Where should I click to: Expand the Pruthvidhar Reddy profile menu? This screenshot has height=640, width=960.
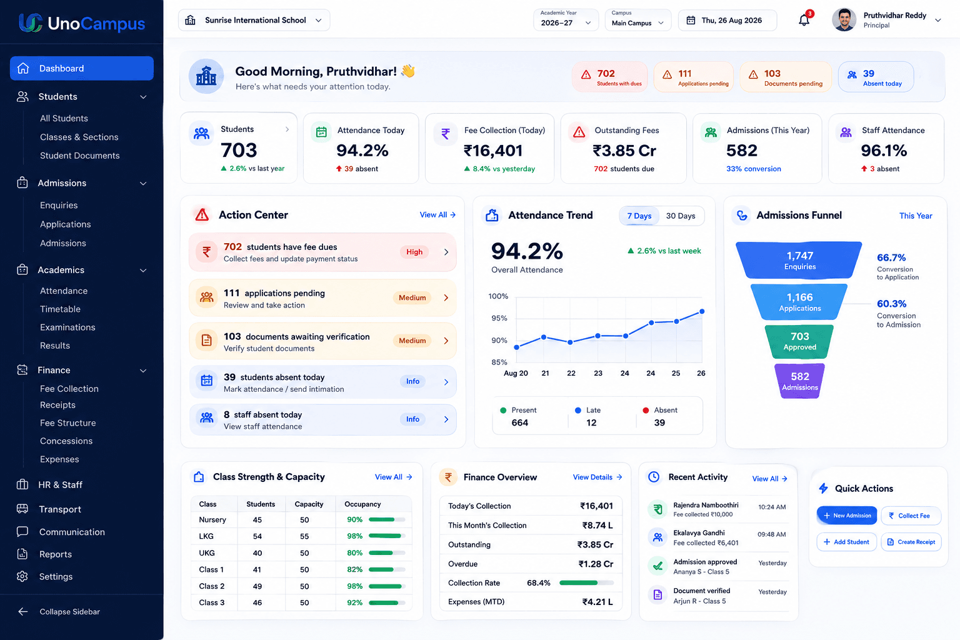click(887, 20)
